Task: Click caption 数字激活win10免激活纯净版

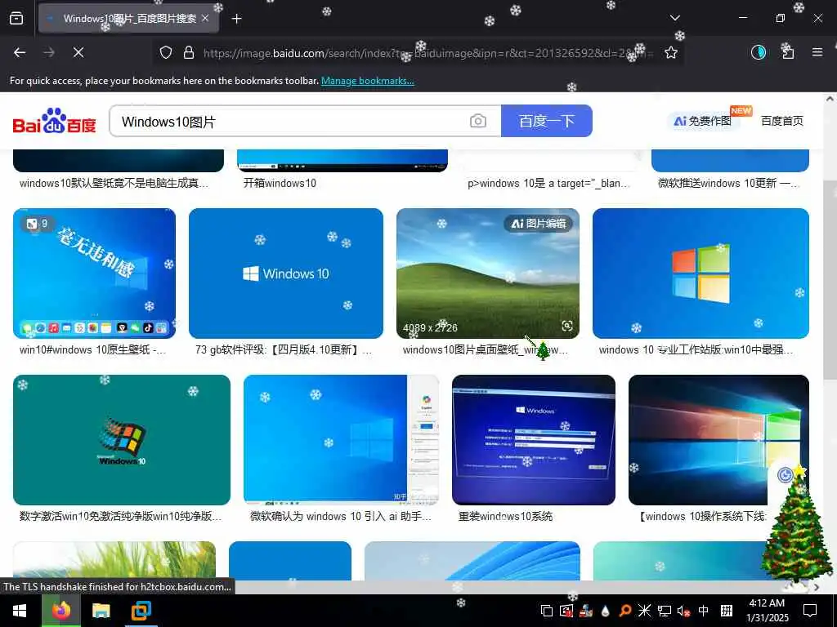Action: click(120, 516)
